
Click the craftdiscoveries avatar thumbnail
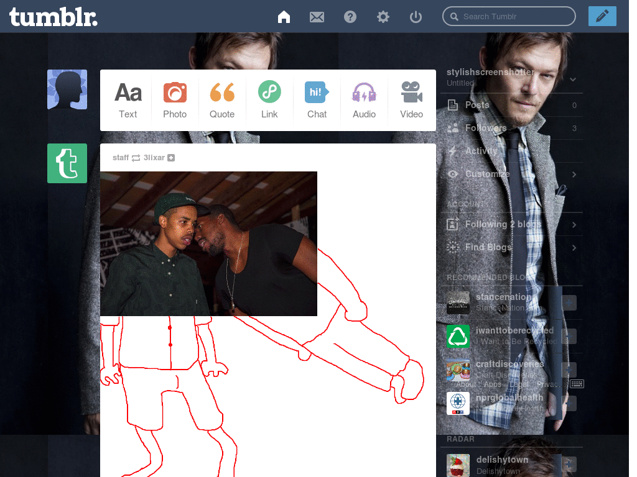click(x=458, y=370)
